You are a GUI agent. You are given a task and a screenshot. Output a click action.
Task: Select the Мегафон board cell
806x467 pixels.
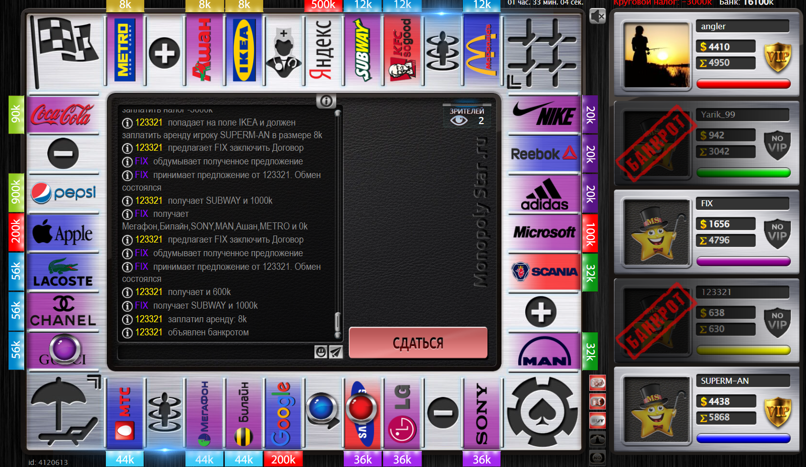(x=204, y=414)
